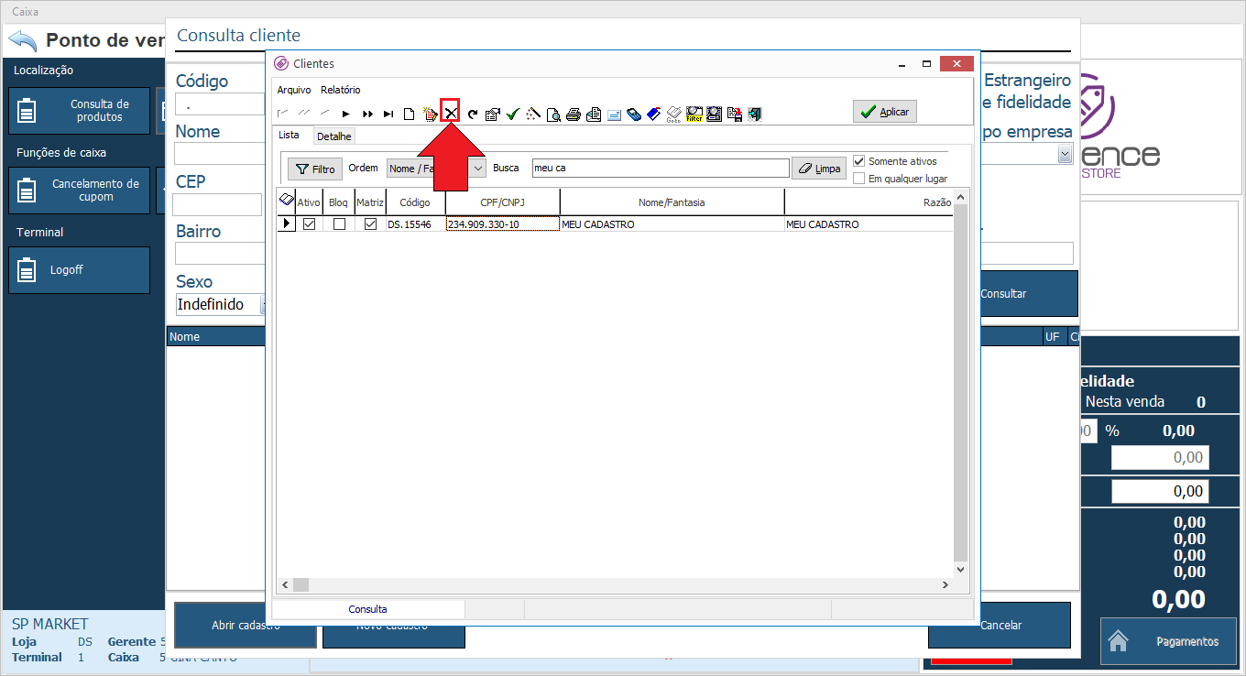
Task: Click the row selector arrow for MEU CADASTRO
Action: [x=287, y=224]
